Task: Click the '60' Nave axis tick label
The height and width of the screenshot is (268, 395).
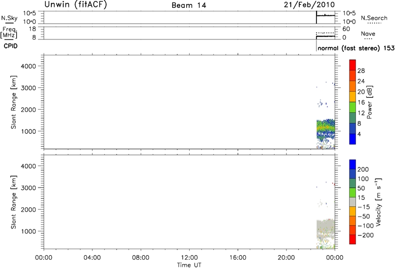Action: (346, 29)
